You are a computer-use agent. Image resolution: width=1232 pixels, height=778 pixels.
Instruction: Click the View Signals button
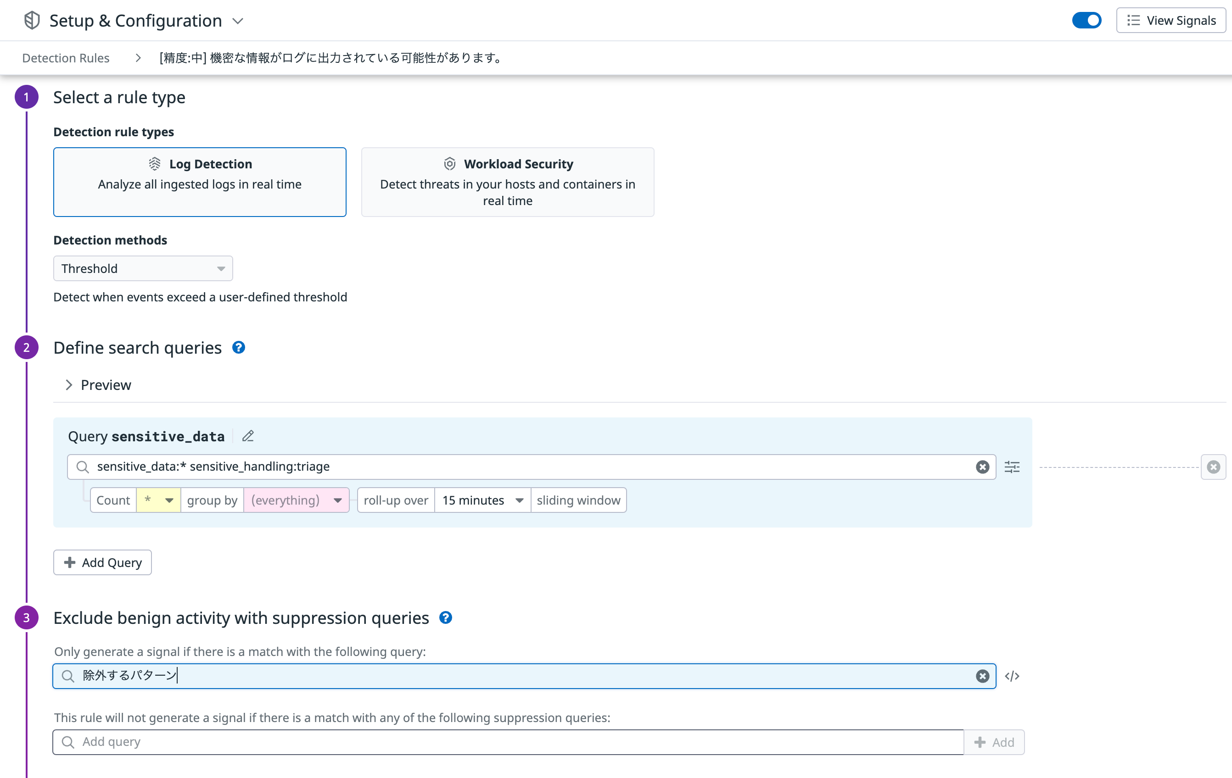(x=1170, y=21)
